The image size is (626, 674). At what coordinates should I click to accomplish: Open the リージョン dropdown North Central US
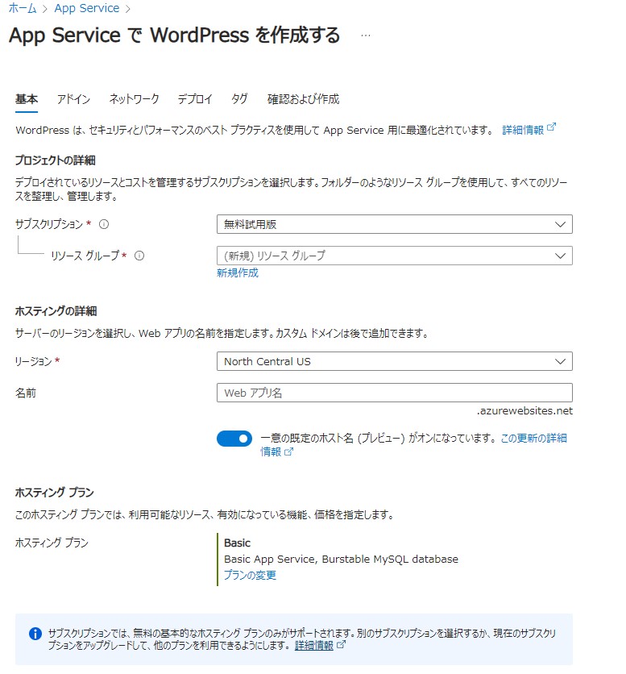tap(395, 361)
